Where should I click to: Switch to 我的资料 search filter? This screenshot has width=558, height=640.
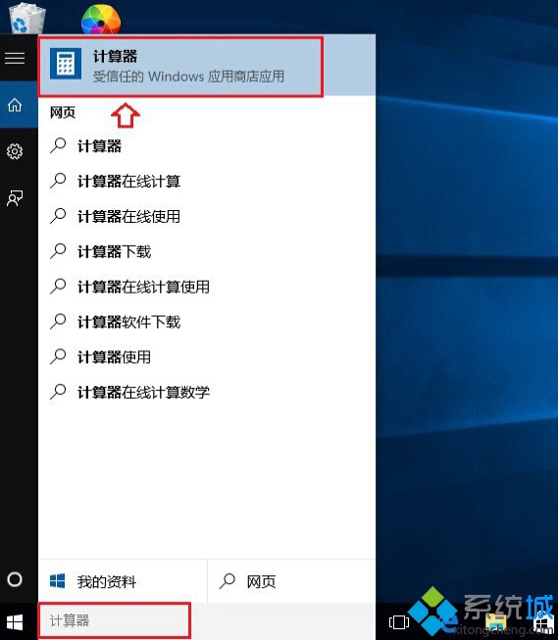pyautogui.click(x=123, y=581)
